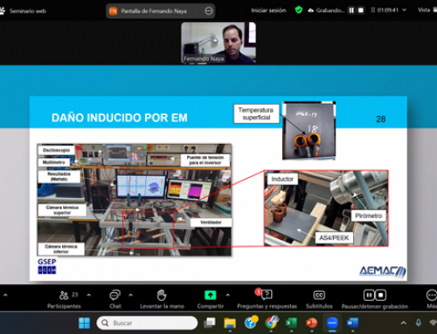
Task: Expand Compartir options arrow
Action: (x=228, y=295)
